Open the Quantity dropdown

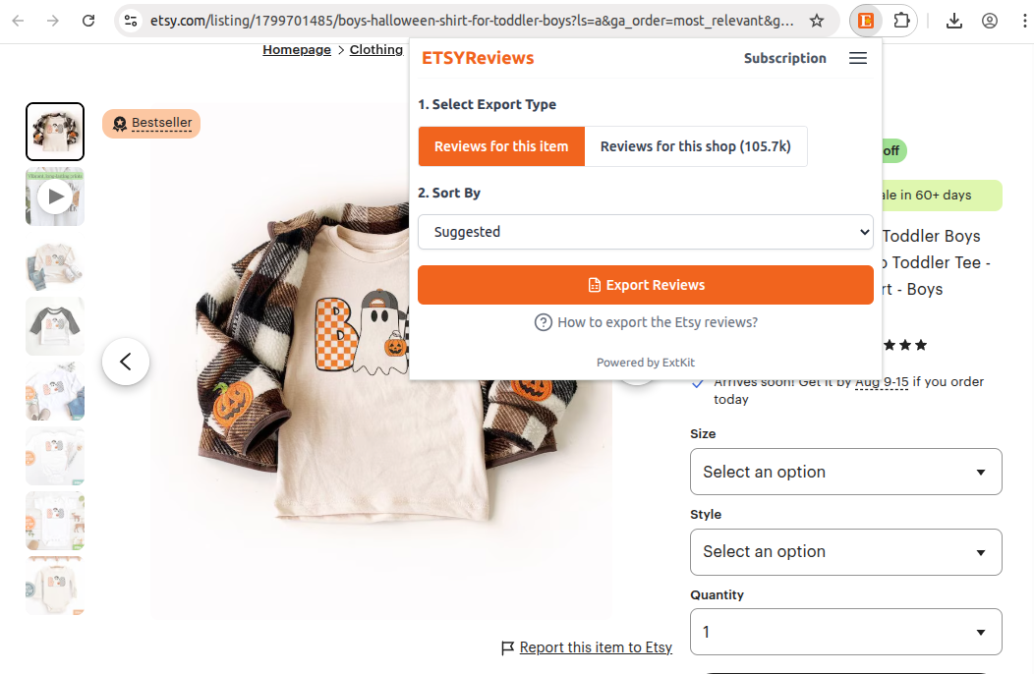tap(845, 631)
